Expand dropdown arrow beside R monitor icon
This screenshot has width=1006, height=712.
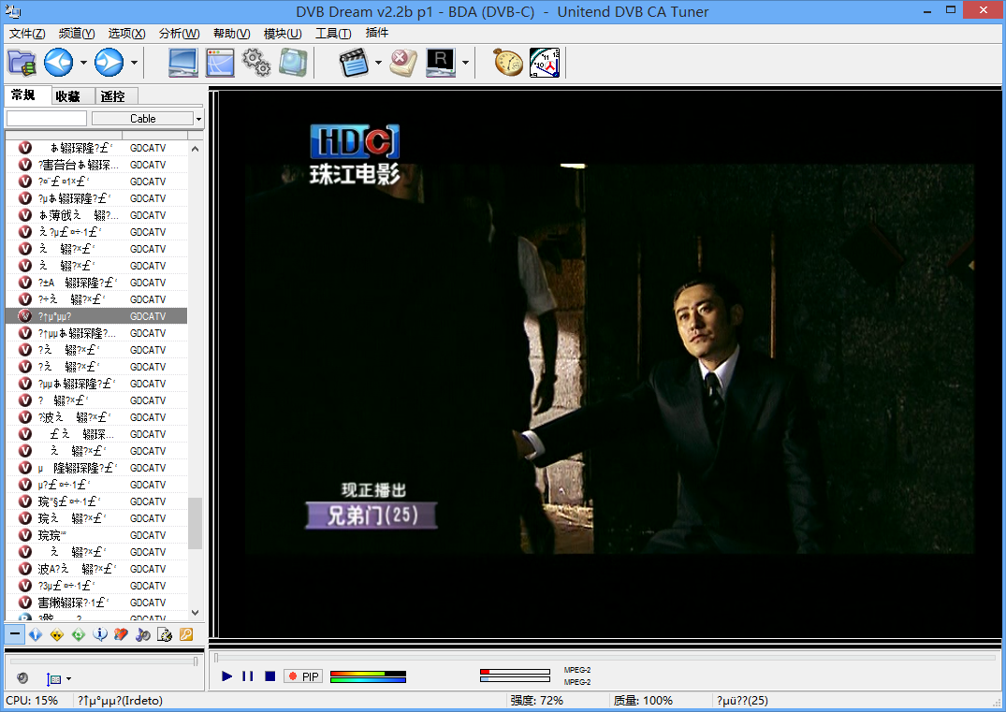point(466,63)
